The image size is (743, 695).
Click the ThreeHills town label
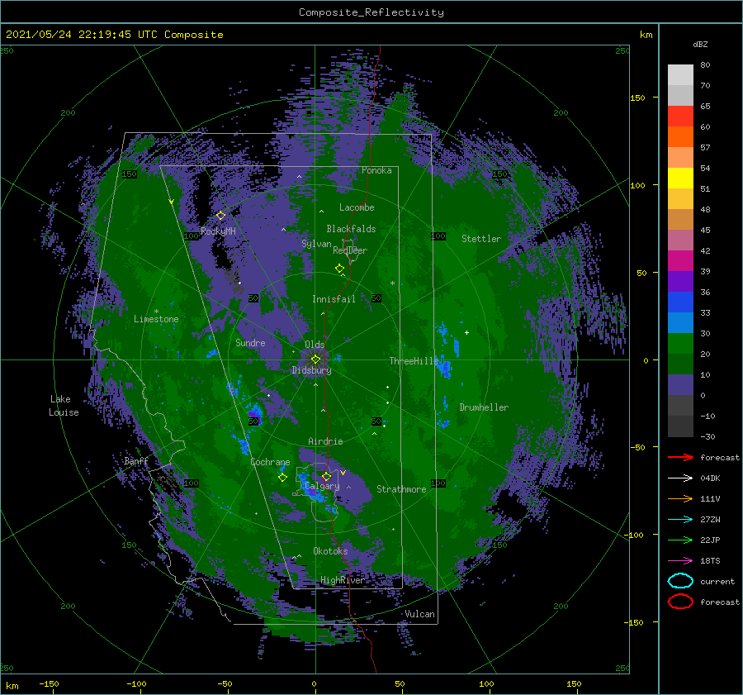coord(414,361)
